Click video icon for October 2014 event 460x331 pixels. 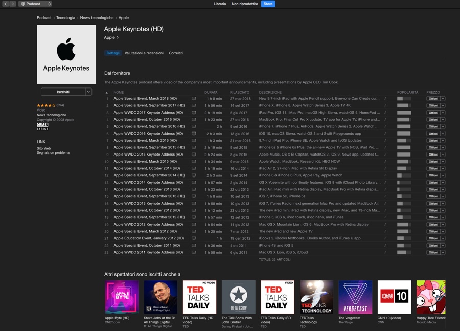(194, 169)
